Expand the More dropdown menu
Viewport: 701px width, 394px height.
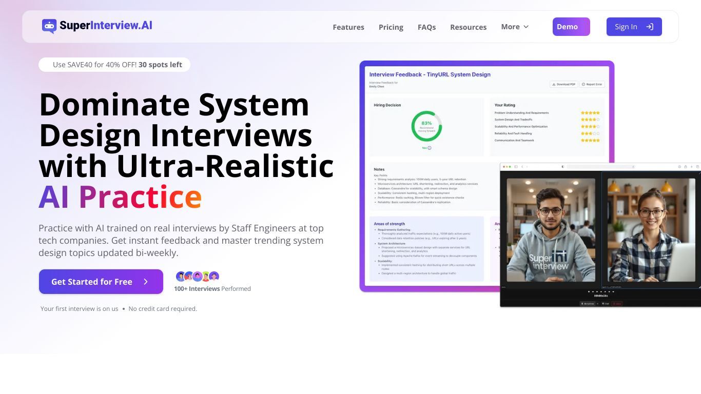point(515,27)
